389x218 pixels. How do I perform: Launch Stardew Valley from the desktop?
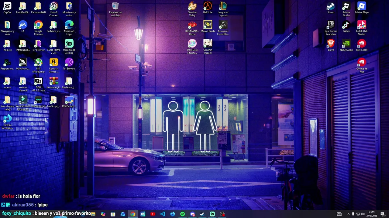point(192,9)
